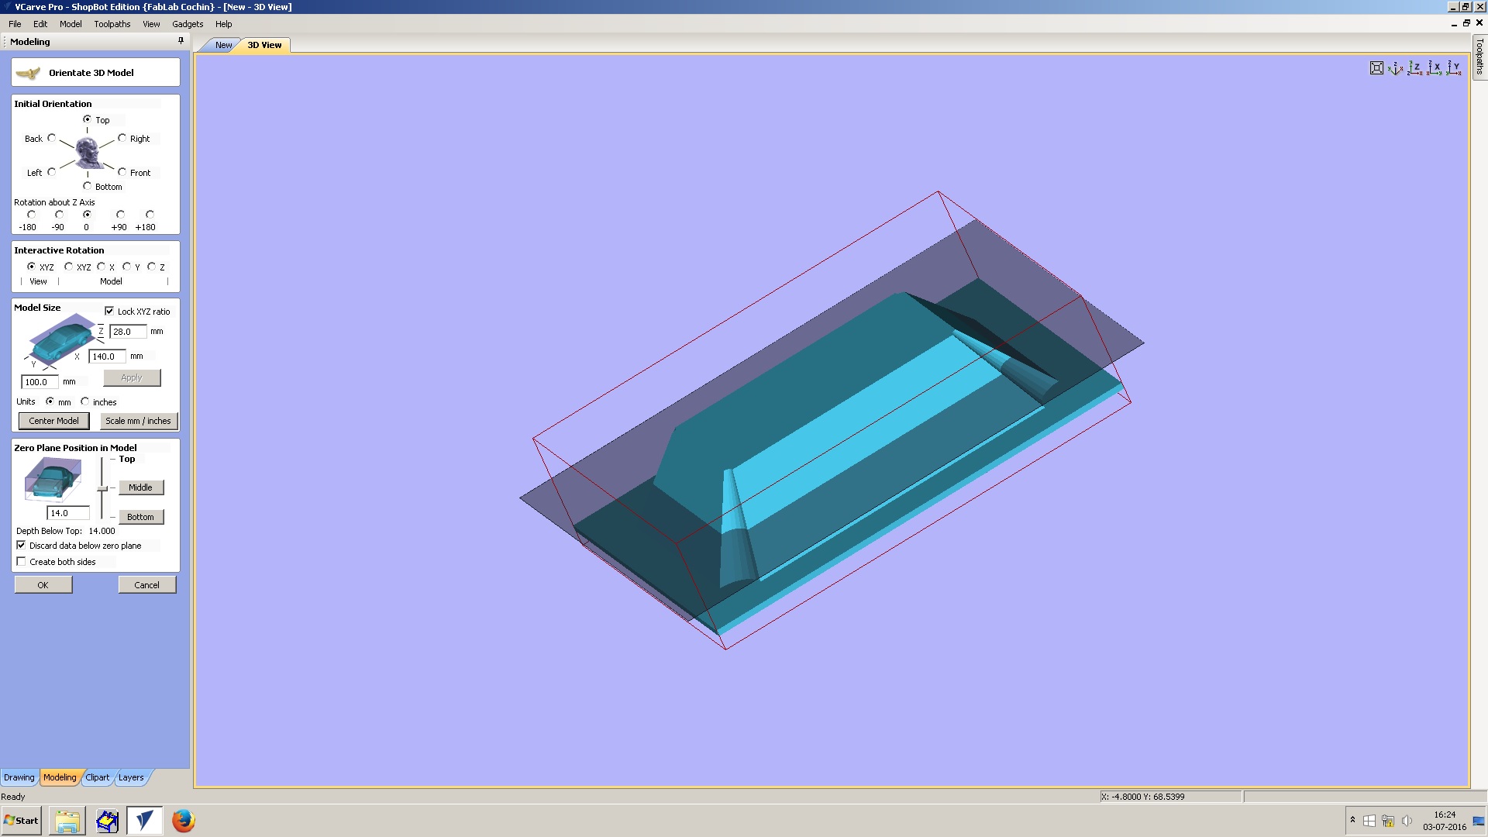Toggle Lock XYZ ratio checkbox
1488x837 pixels.
point(109,311)
